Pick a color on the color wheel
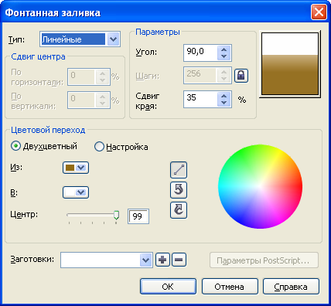 [x=260, y=186]
